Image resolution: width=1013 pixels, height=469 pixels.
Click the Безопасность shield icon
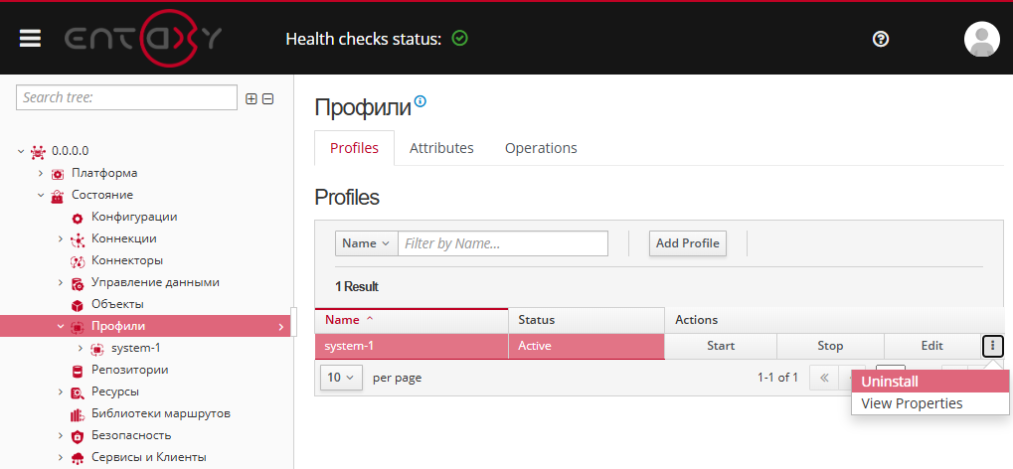(78, 436)
